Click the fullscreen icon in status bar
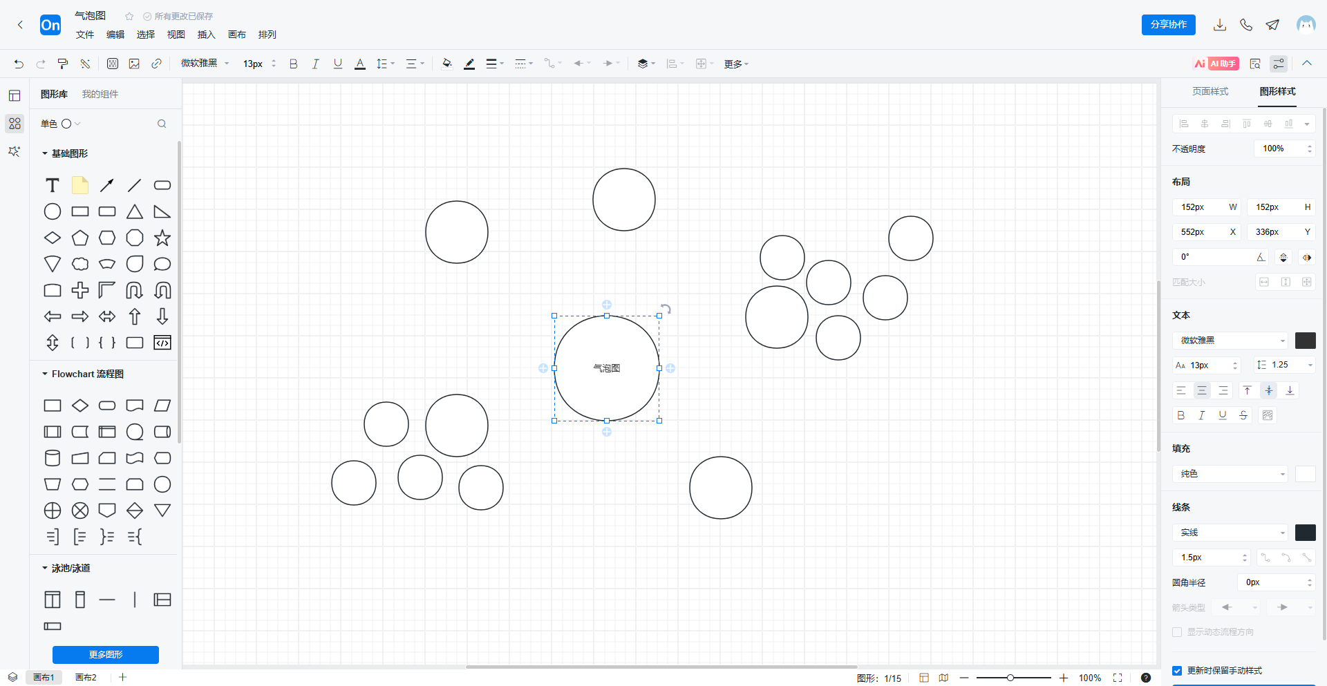This screenshot has width=1327, height=686. coord(1118,678)
